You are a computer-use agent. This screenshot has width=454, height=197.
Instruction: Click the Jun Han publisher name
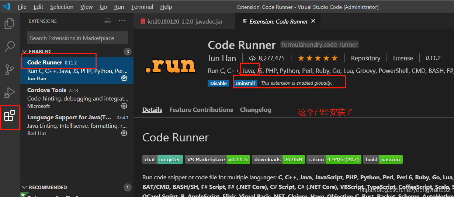click(222, 58)
